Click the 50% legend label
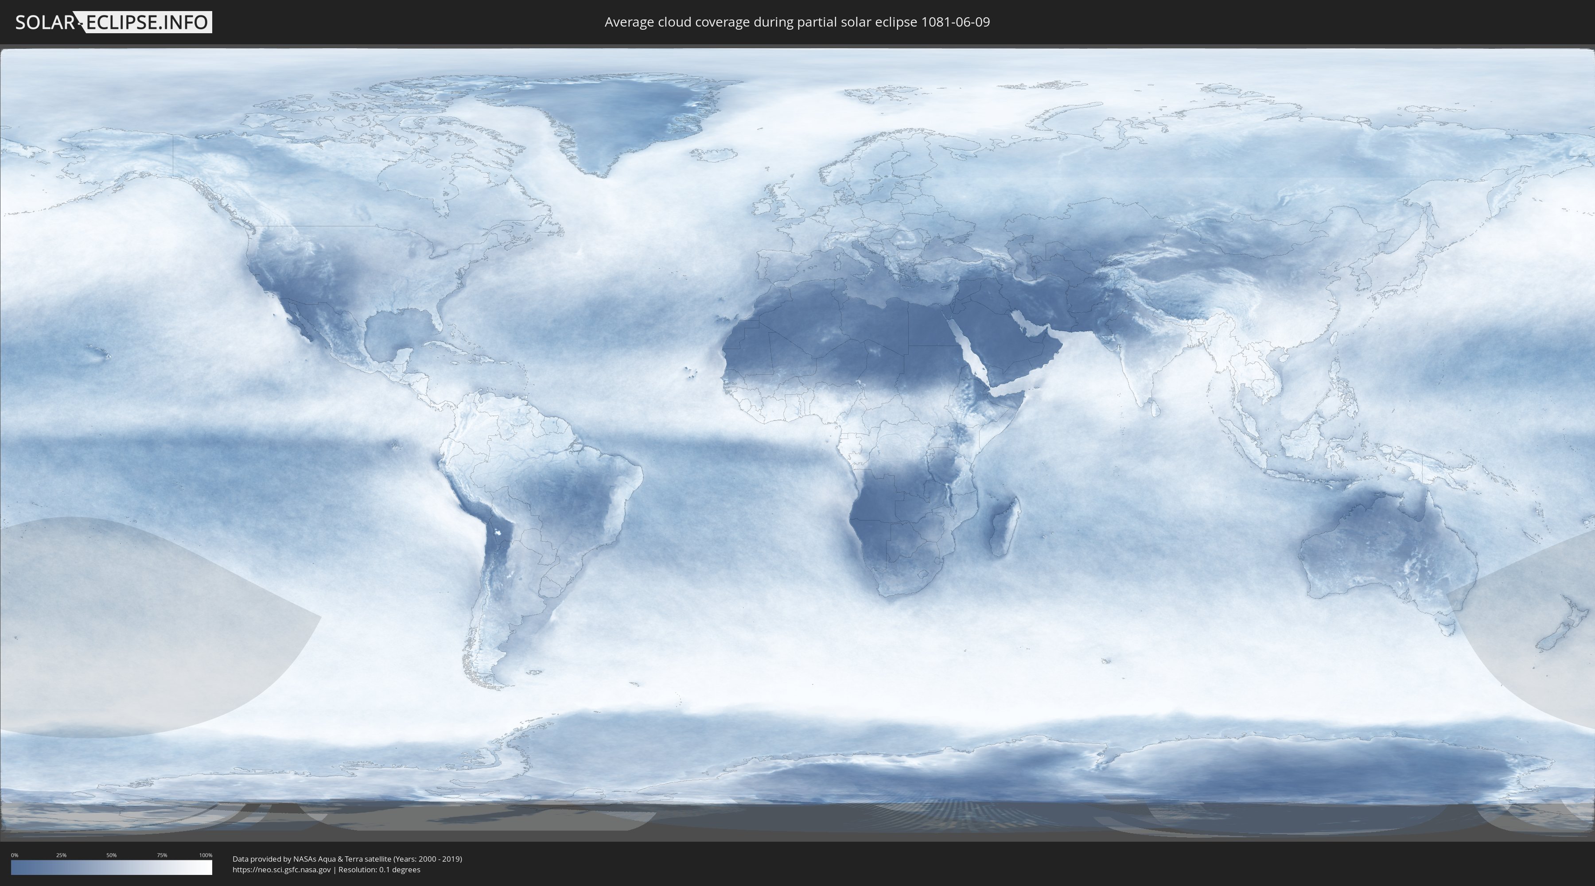Viewport: 1595px width, 886px height. (x=112, y=855)
